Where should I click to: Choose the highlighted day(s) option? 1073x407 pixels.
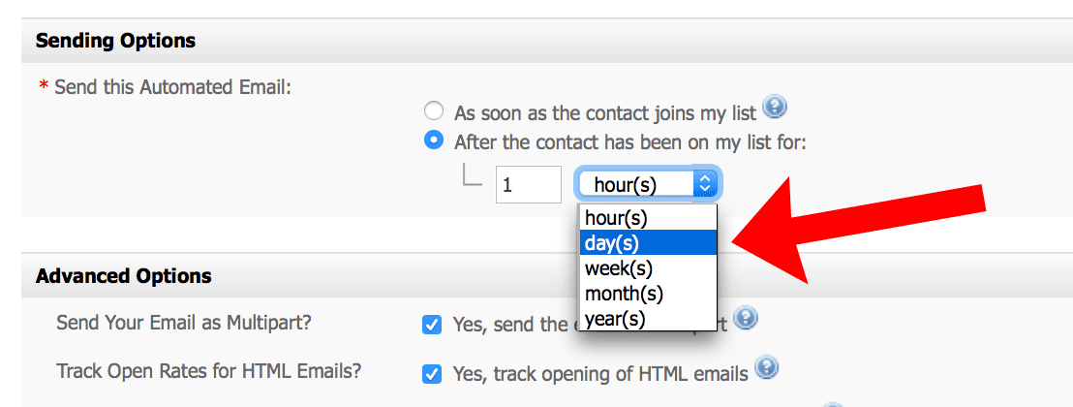[648, 242]
